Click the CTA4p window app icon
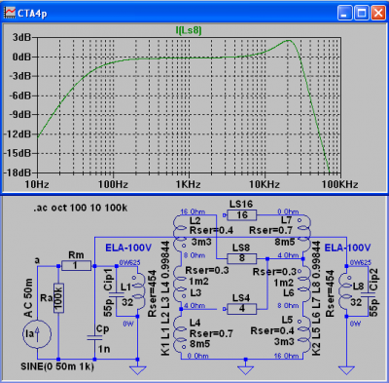 10,13
